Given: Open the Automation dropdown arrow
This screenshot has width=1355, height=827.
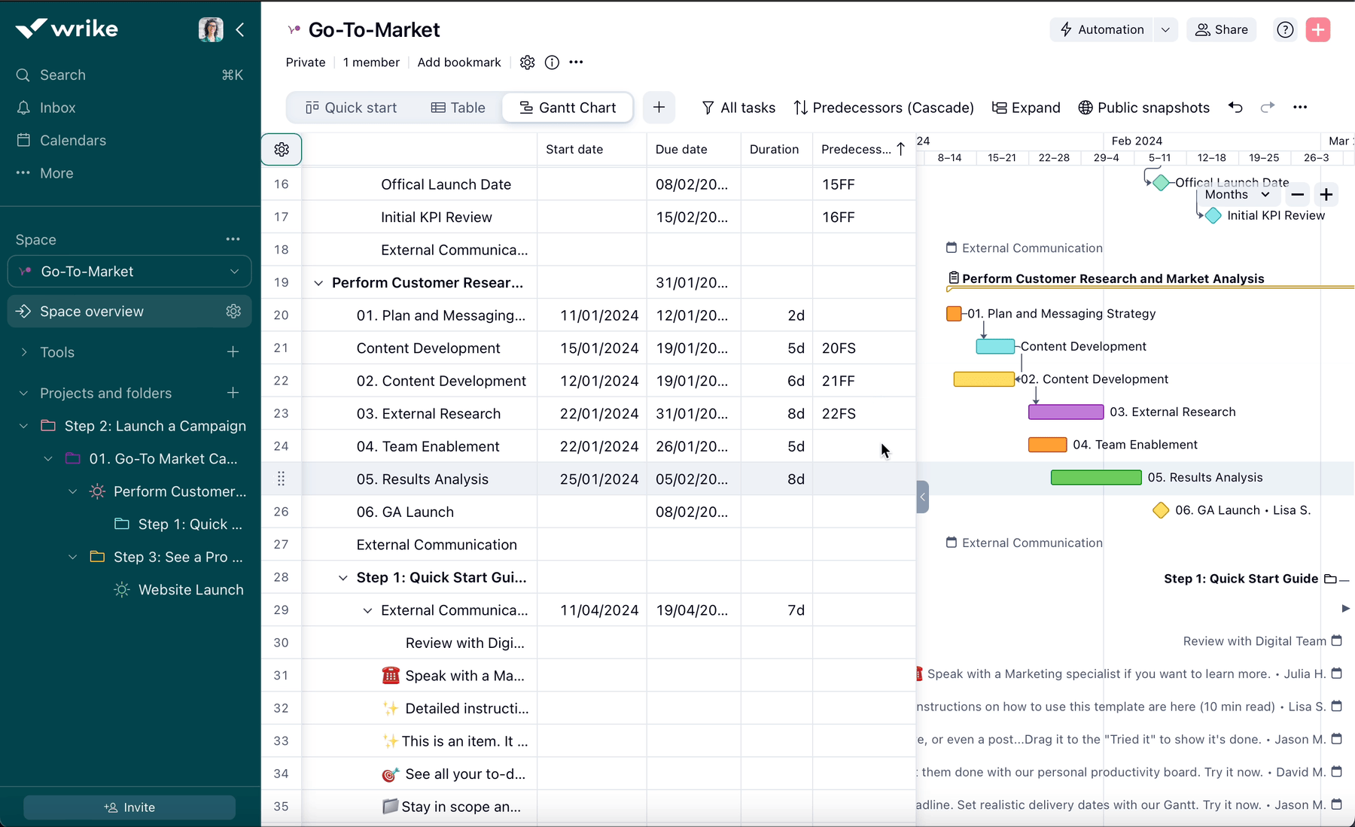Looking at the screenshot, I should [1165, 29].
